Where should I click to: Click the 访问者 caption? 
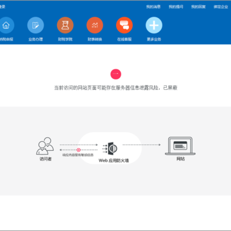tap(46, 159)
